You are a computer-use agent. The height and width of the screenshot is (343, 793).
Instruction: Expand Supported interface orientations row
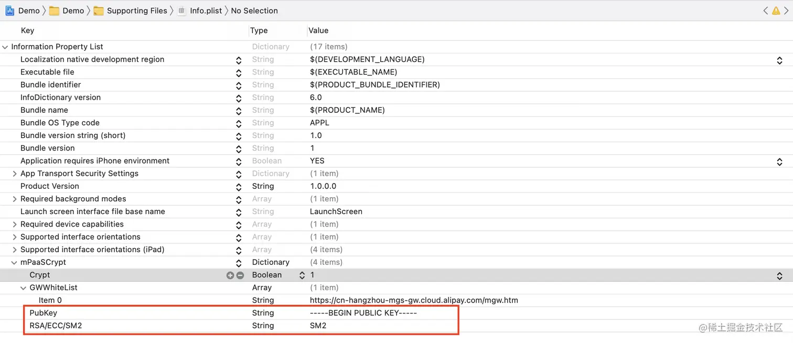[x=15, y=237]
